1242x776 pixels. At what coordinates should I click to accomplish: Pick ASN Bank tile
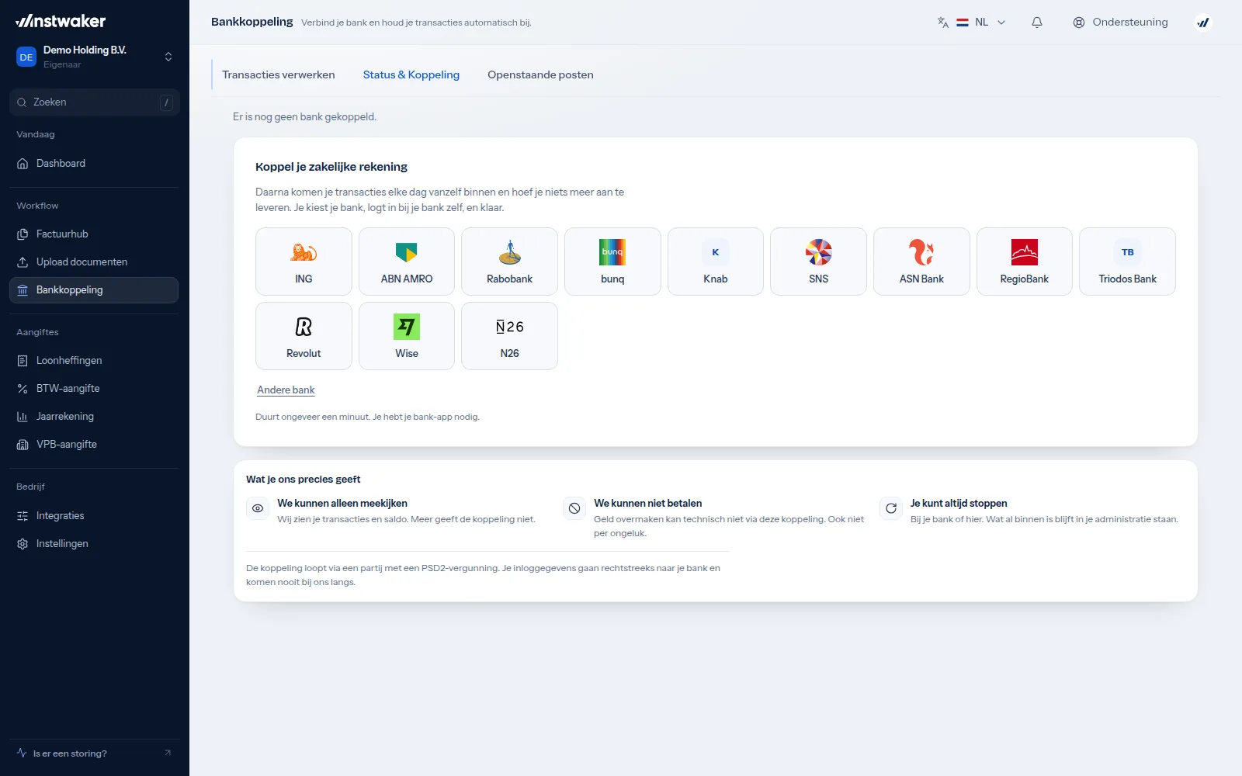[921, 262]
